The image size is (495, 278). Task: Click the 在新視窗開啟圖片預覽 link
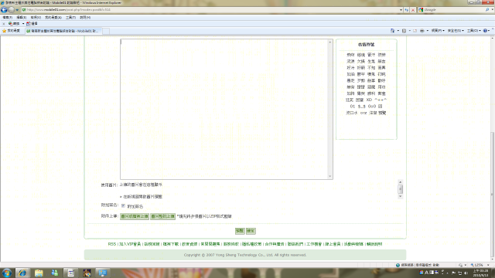[x=142, y=197]
